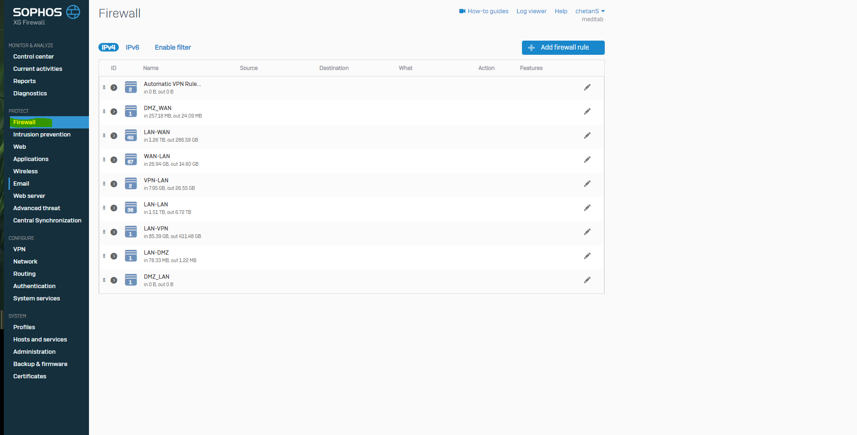Edit LAN-DMZ group with pencil icon
Screen dimensions: 857x435
(587, 256)
